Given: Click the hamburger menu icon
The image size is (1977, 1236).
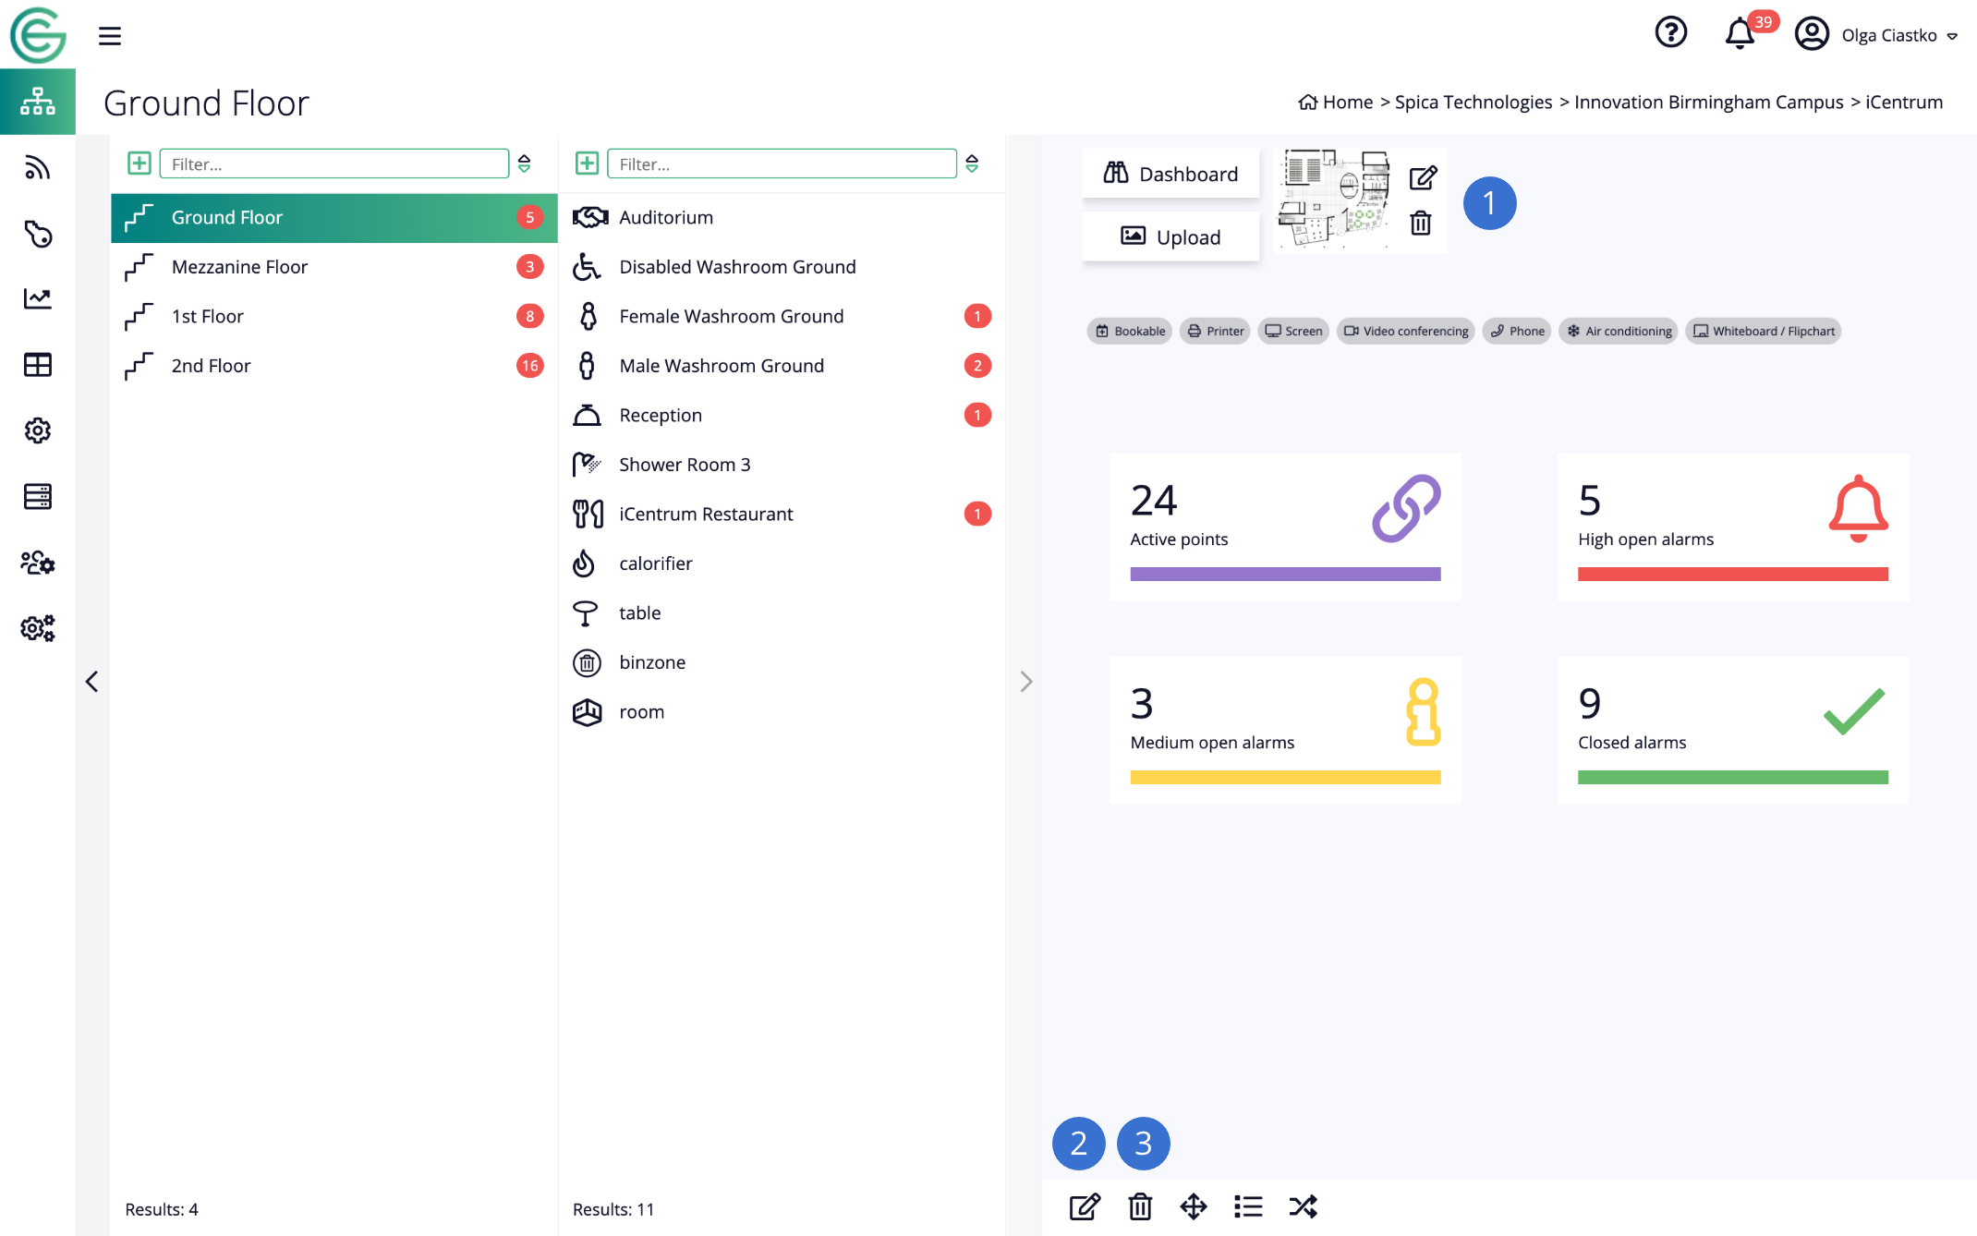Looking at the screenshot, I should [110, 36].
